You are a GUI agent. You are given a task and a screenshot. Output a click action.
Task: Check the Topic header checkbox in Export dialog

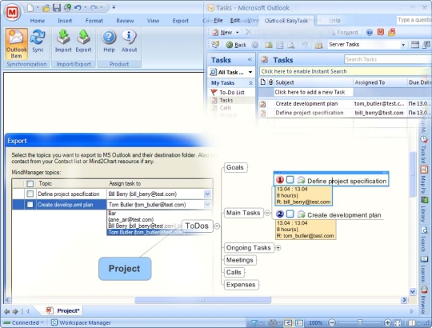pyautogui.click(x=30, y=184)
